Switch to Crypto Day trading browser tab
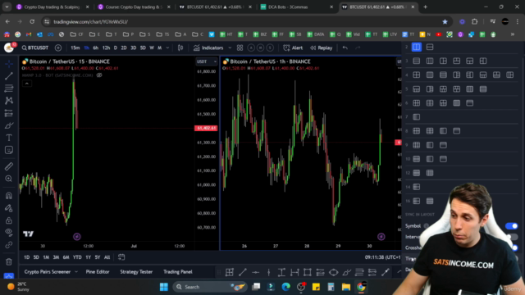Screen dimensions: 525x295 click(x=52, y=7)
